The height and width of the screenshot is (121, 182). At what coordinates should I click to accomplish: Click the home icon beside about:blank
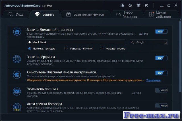(30, 42)
